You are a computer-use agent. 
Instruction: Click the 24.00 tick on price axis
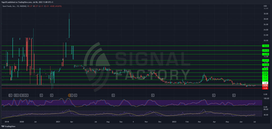(x=266, y=30)
